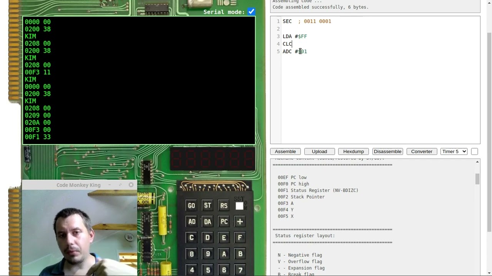The height and width of the screenshot is (276, 492).
Task: Click '00EF PC low' text
Action: click(x=292, y=177)
